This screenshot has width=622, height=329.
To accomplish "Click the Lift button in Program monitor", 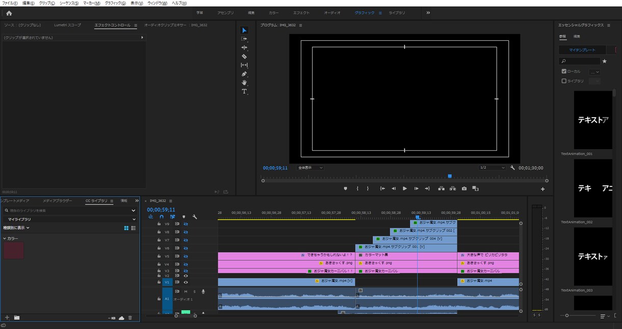I will (441, 188).
